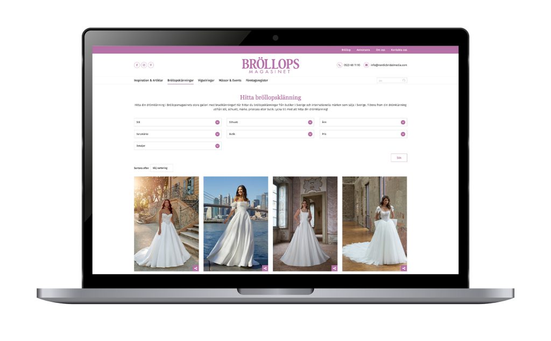Go to Företagsregister menu item
Viewport: 551px width, 341px height.
pos(257,81)
